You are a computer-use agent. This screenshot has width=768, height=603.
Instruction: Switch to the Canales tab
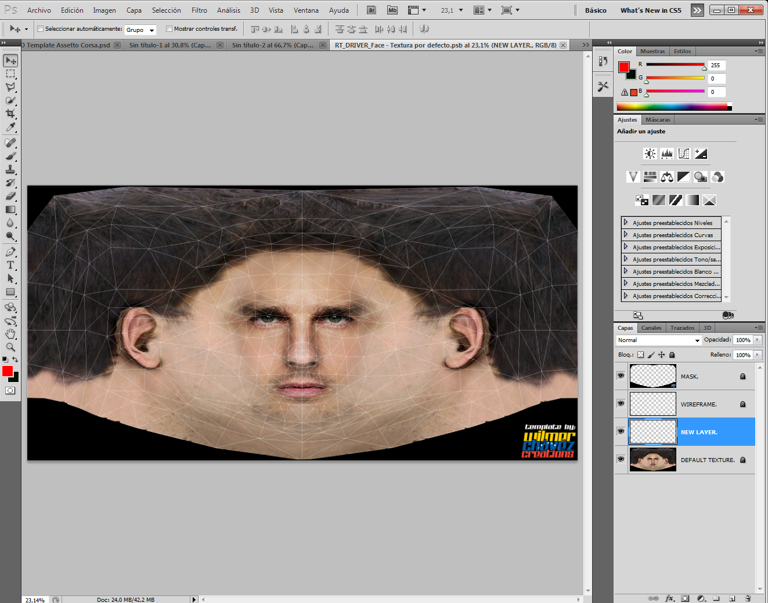pyautogui.click(x=651, y=328)
